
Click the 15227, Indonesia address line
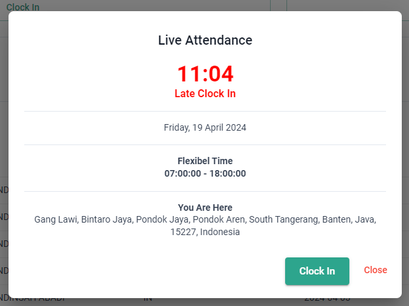pos(205,232)
